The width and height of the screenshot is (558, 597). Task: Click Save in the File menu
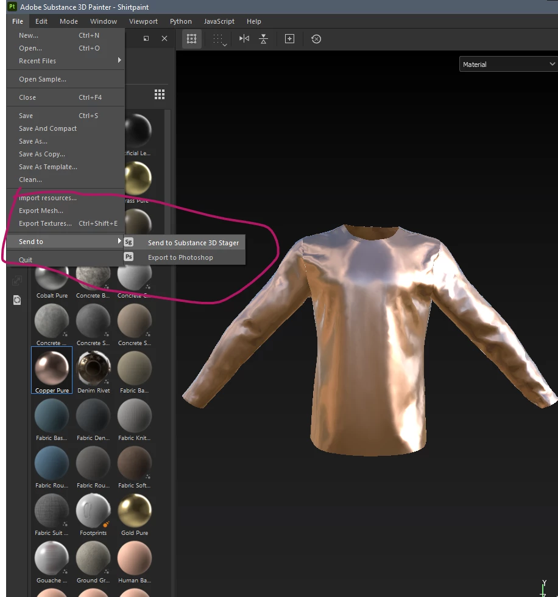click(x=66, y=116)
